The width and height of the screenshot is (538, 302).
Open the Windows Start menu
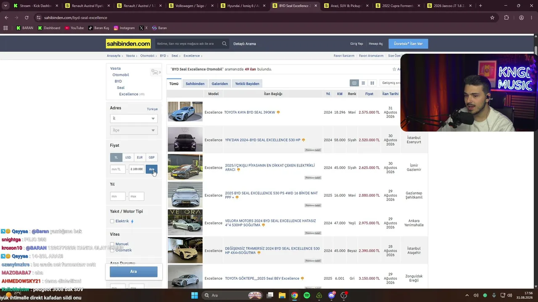coord(195,295)
